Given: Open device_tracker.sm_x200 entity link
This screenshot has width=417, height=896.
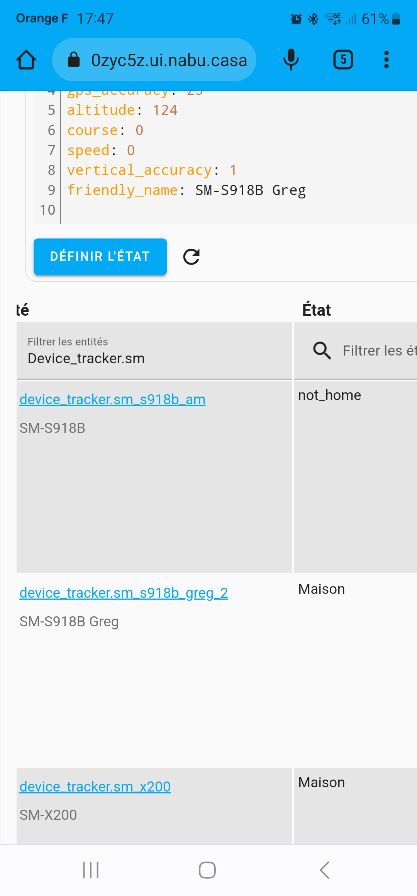Looking at the screenshot, I should point(95,787).
